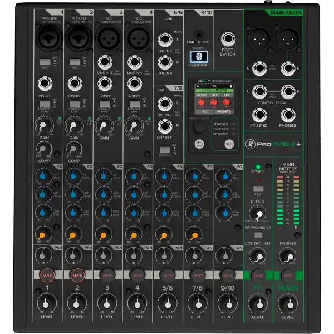Click the LINE IN 4 jack
Screen dimensions: 334x334
coord(135,62)
